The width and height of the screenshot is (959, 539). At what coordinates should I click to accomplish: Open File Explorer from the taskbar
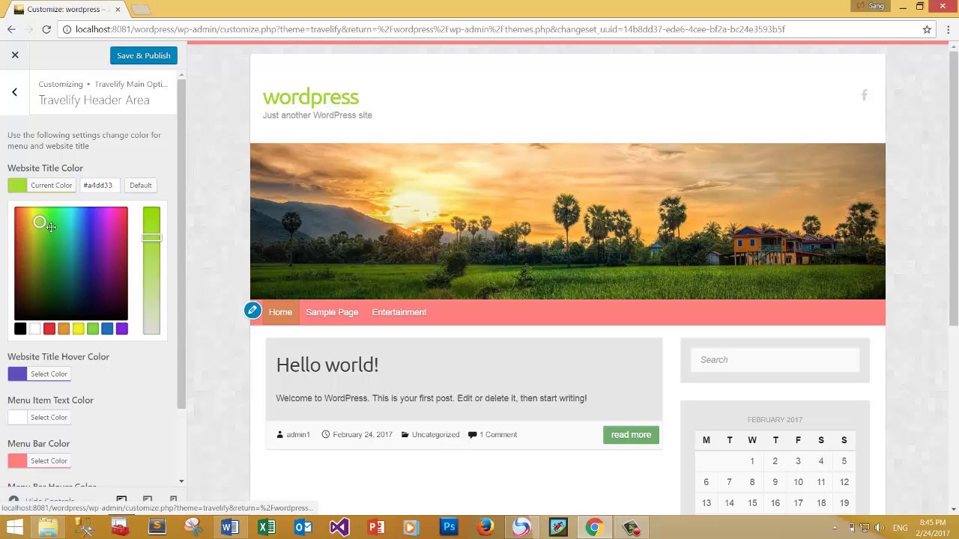tap(48, 527)
